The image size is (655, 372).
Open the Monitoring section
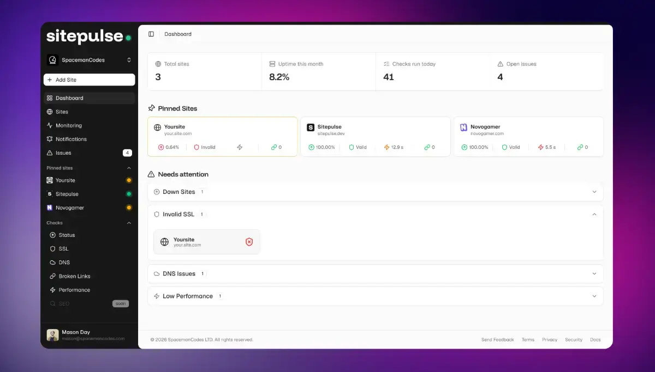(90, 125)
